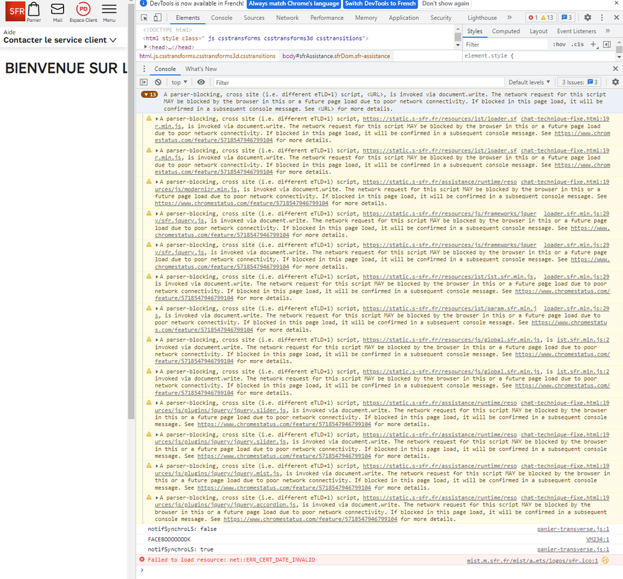
Task: Click Switch DevTools to French button
Action: pyautogui.click(x=380, y=4)
